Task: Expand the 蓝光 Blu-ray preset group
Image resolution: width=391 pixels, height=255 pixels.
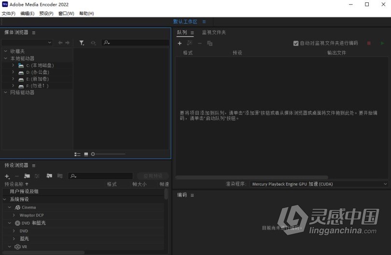Action: pos(14,239)
